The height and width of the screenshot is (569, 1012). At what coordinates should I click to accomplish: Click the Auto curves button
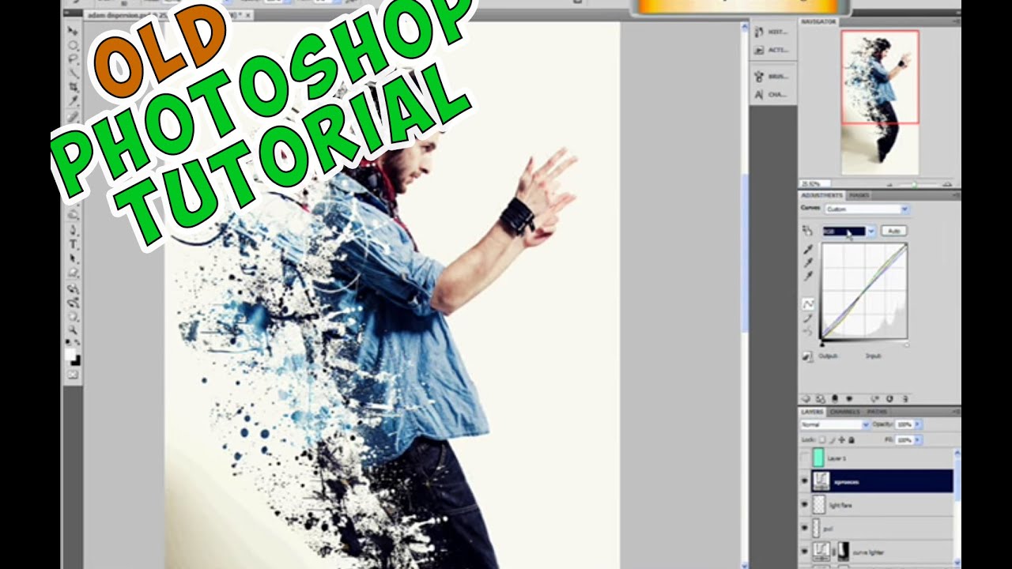893,231
